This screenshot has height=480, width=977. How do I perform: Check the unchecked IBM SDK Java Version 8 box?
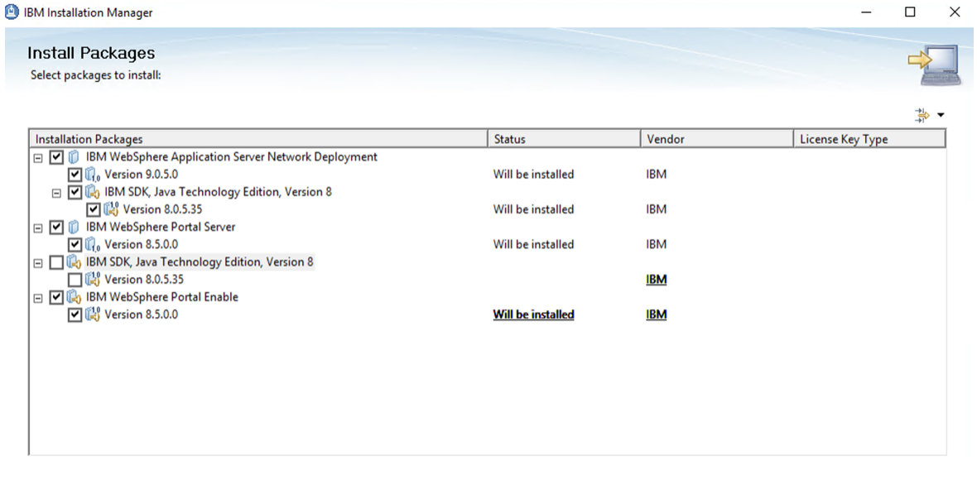[x=56, y=262]
